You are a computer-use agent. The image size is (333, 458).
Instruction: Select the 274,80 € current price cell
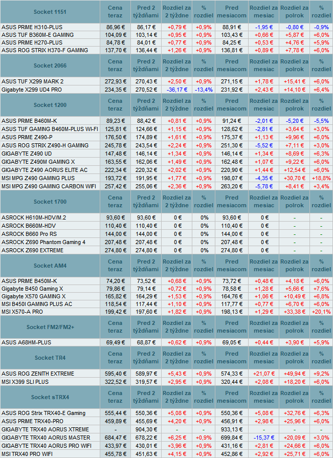click(x=116, y=250)
